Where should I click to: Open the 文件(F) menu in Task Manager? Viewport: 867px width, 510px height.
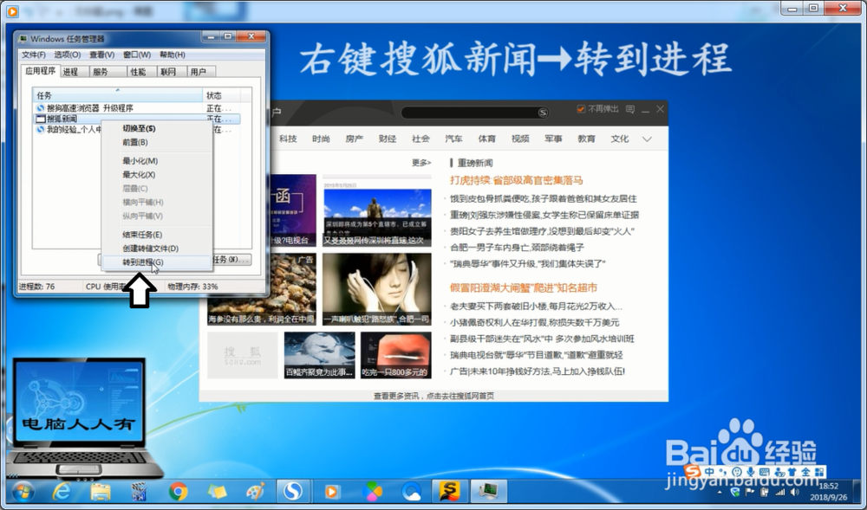(x=33, y=55)
